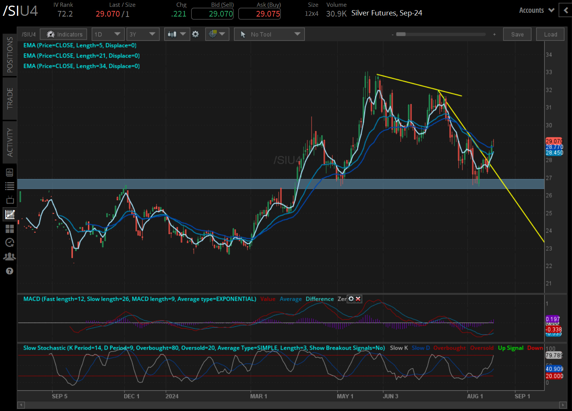Open the clock history icon in sidebar

pos(9,242)
